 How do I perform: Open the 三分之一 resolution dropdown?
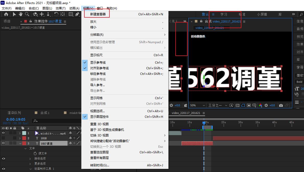coord(217,105)
